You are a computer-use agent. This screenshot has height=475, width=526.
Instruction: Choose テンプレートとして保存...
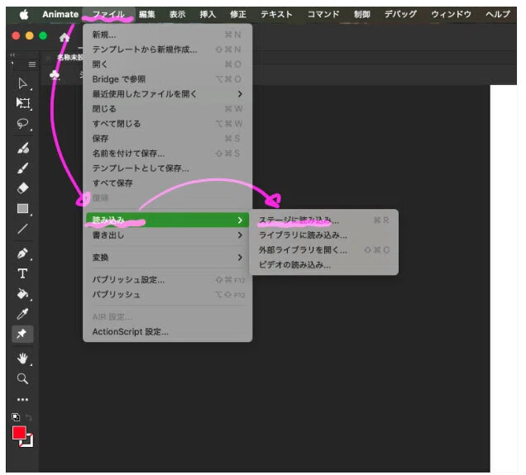click(167, 169)
